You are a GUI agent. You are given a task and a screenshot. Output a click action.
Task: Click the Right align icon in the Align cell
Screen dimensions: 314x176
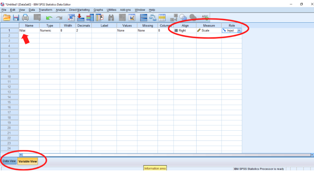point(176,30)
